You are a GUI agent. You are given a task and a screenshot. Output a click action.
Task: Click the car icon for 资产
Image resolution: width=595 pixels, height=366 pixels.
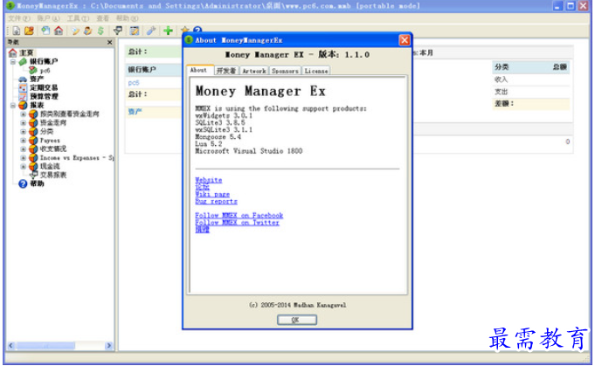(x=23, y=79)
